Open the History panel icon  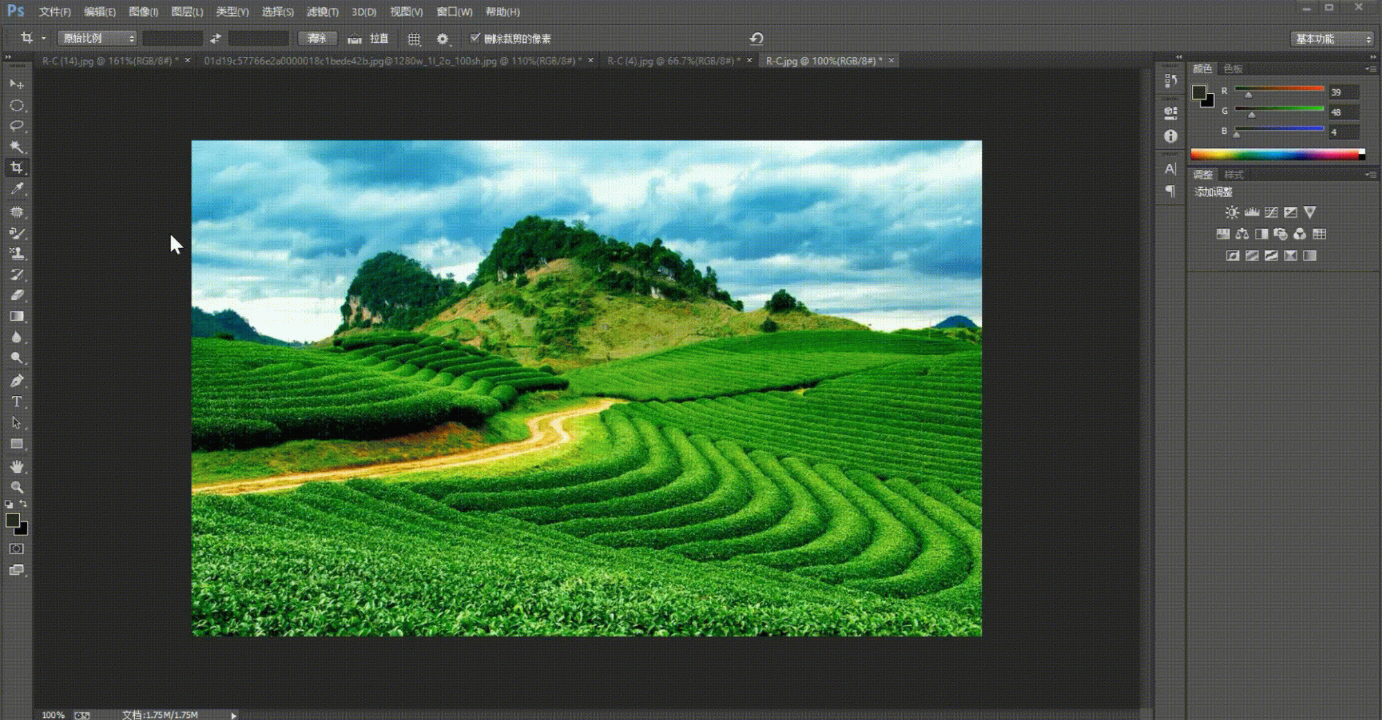tap(1170, 81)
